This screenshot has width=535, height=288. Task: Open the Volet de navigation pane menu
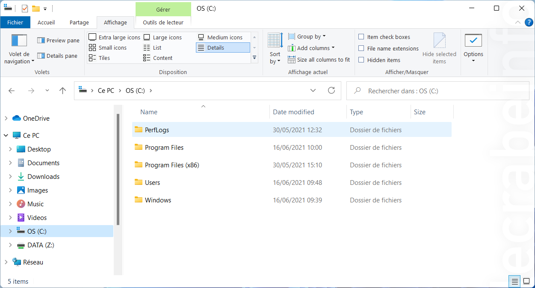(x=19, y=49)
